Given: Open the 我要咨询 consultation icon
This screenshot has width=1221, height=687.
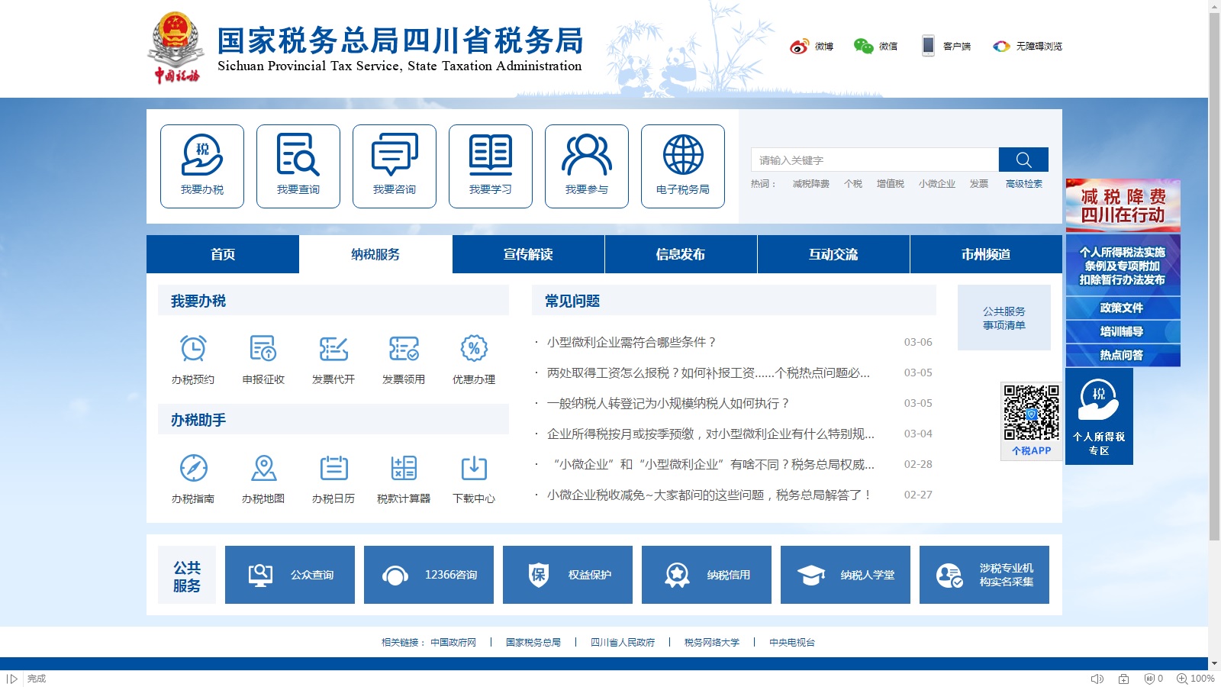Looking at the screenshot, I should point(395,166).
